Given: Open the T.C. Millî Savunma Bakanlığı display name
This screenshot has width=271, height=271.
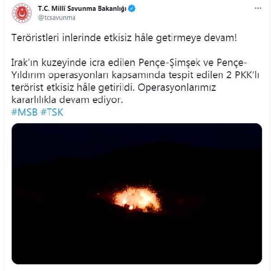Looking at the screenshot, I should (x=82, y=9).
